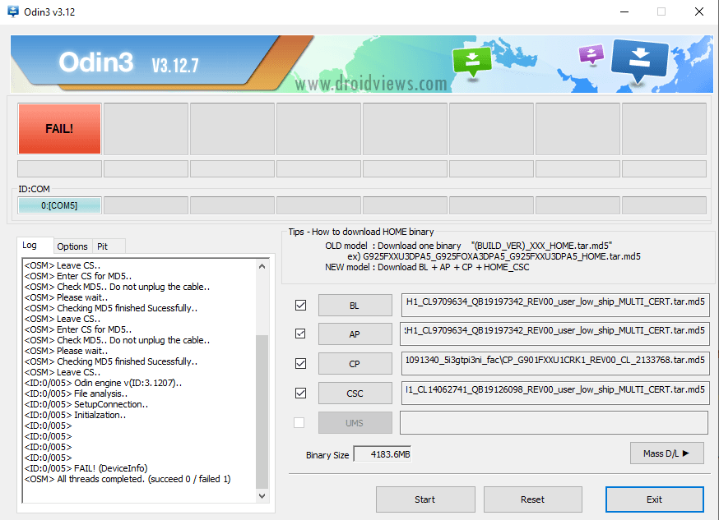This screenshot has width=719, height=520.
Task: Click the AP file browse button
Action: tap(355, 334)
